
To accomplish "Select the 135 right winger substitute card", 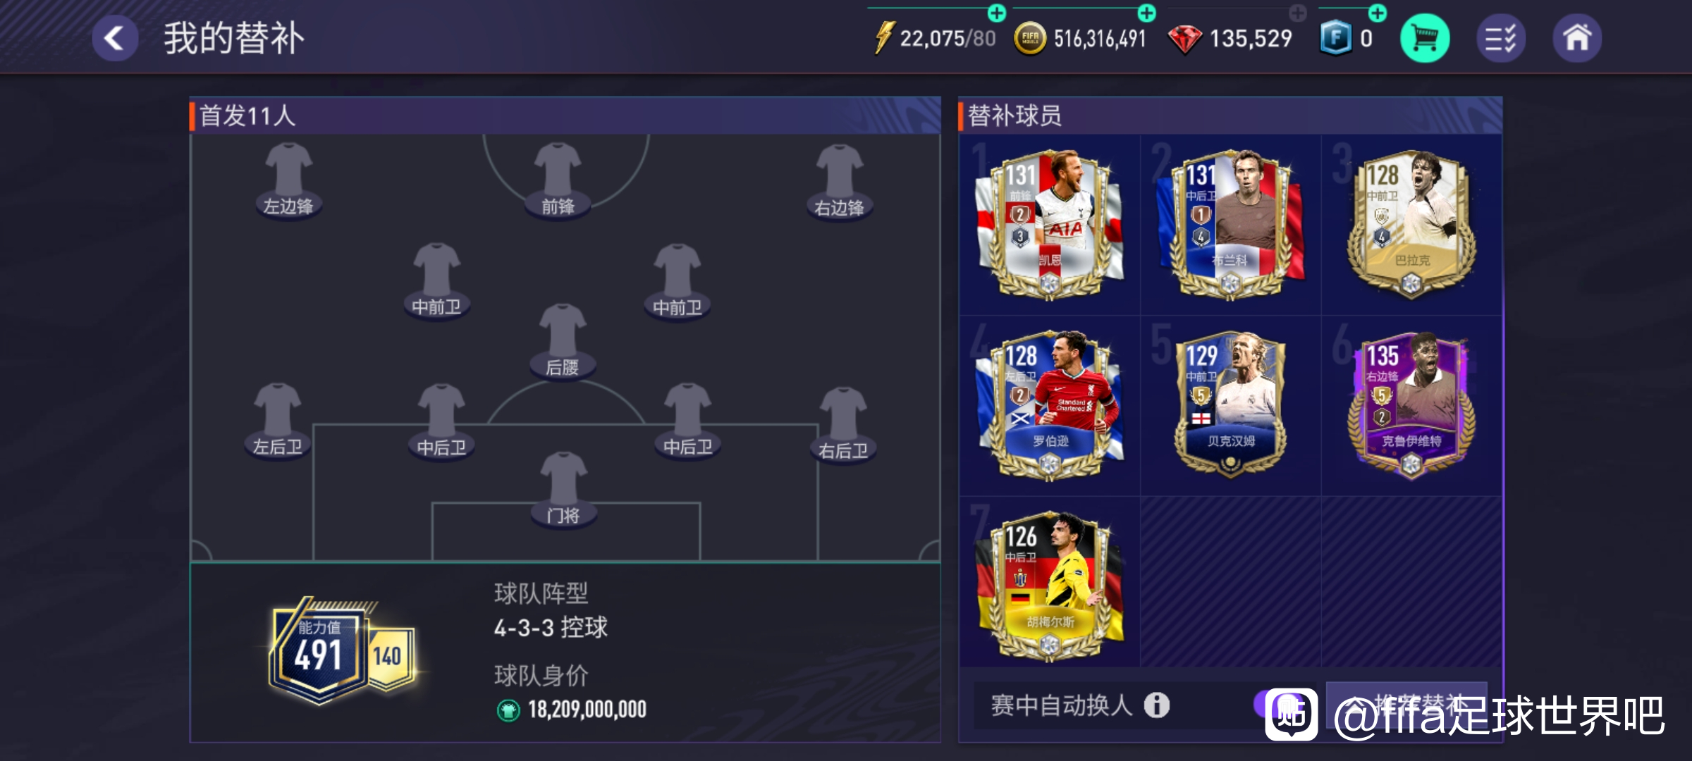I will click(x=1411, y=406).
